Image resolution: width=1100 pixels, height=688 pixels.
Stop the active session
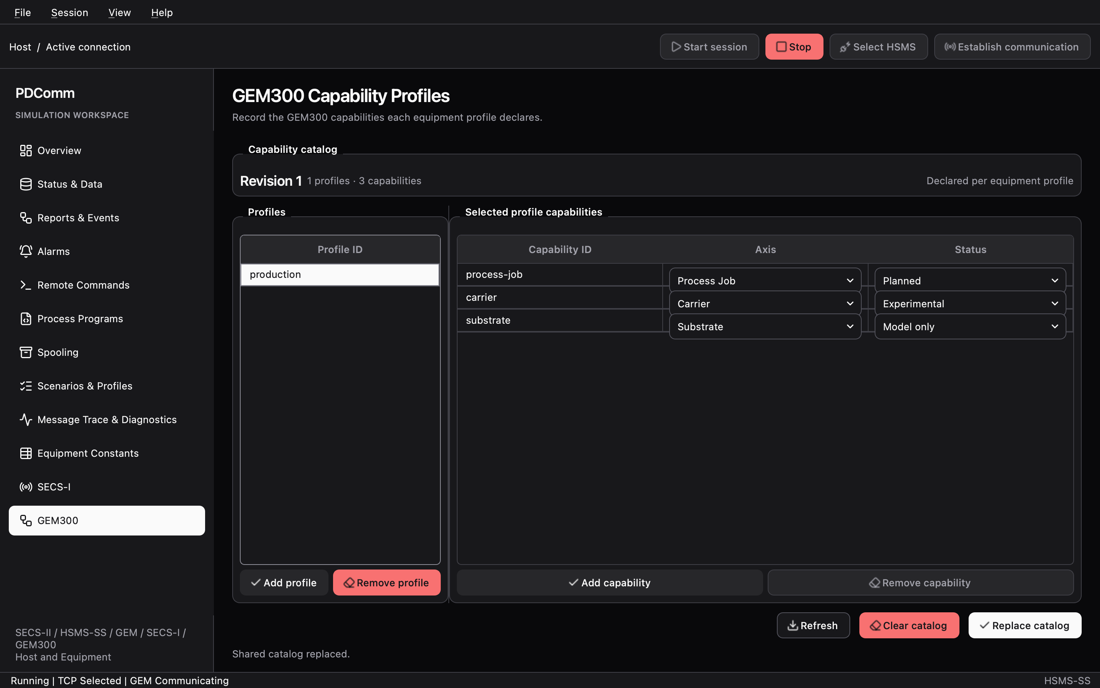[794, 47]
